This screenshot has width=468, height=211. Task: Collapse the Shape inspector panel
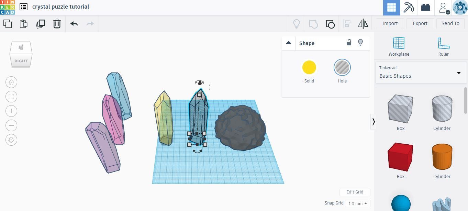(289, 43)
